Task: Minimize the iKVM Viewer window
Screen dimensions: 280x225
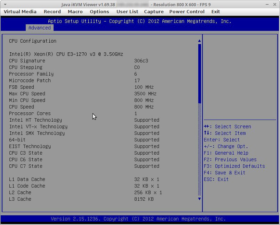Action: pos(267,5)
